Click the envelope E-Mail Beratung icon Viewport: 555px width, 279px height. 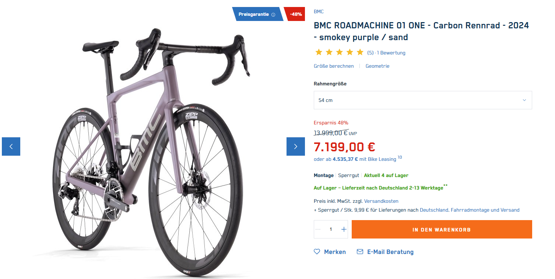pos(360,252)
